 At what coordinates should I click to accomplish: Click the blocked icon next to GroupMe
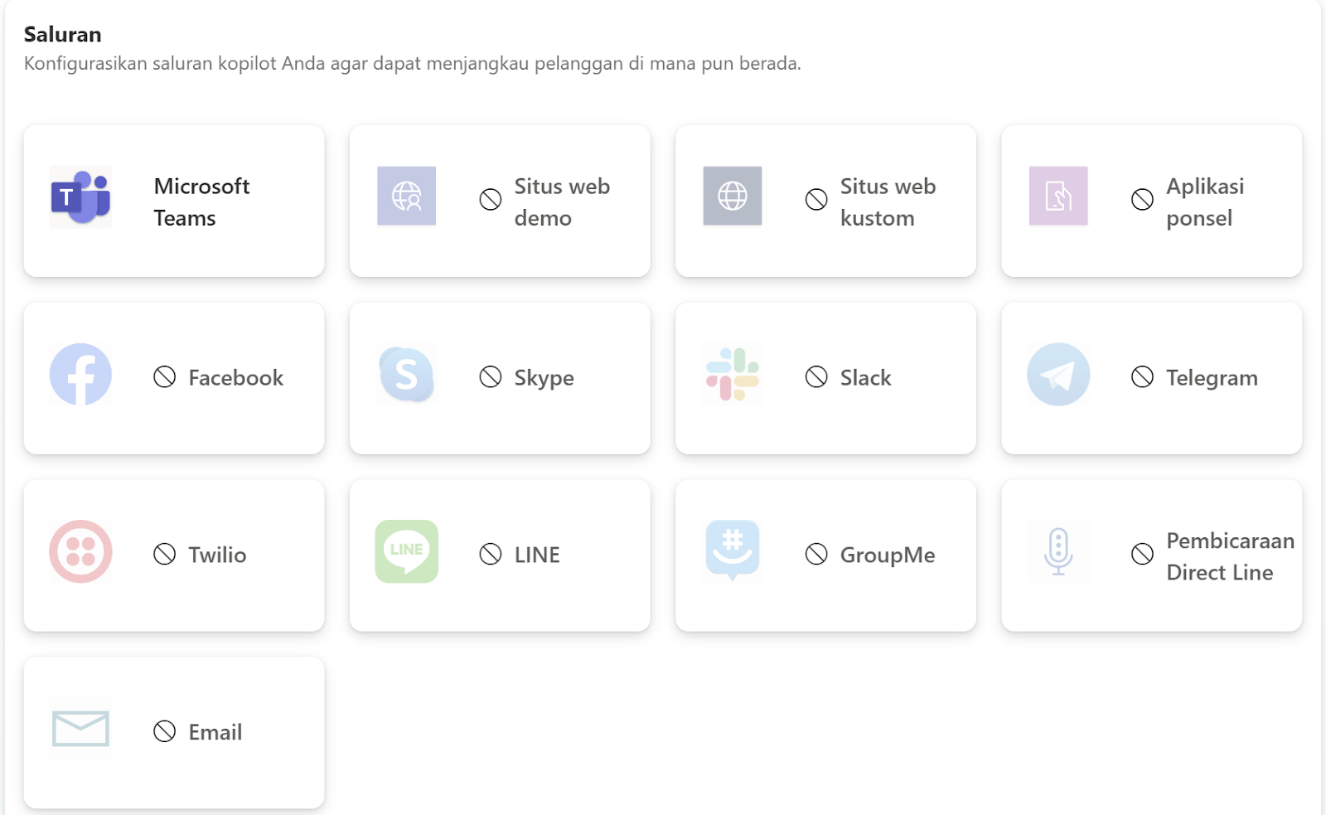click(x=816, y=554)
